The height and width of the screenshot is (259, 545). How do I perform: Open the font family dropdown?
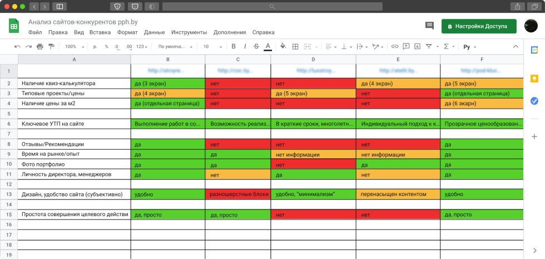click(175, 47)
